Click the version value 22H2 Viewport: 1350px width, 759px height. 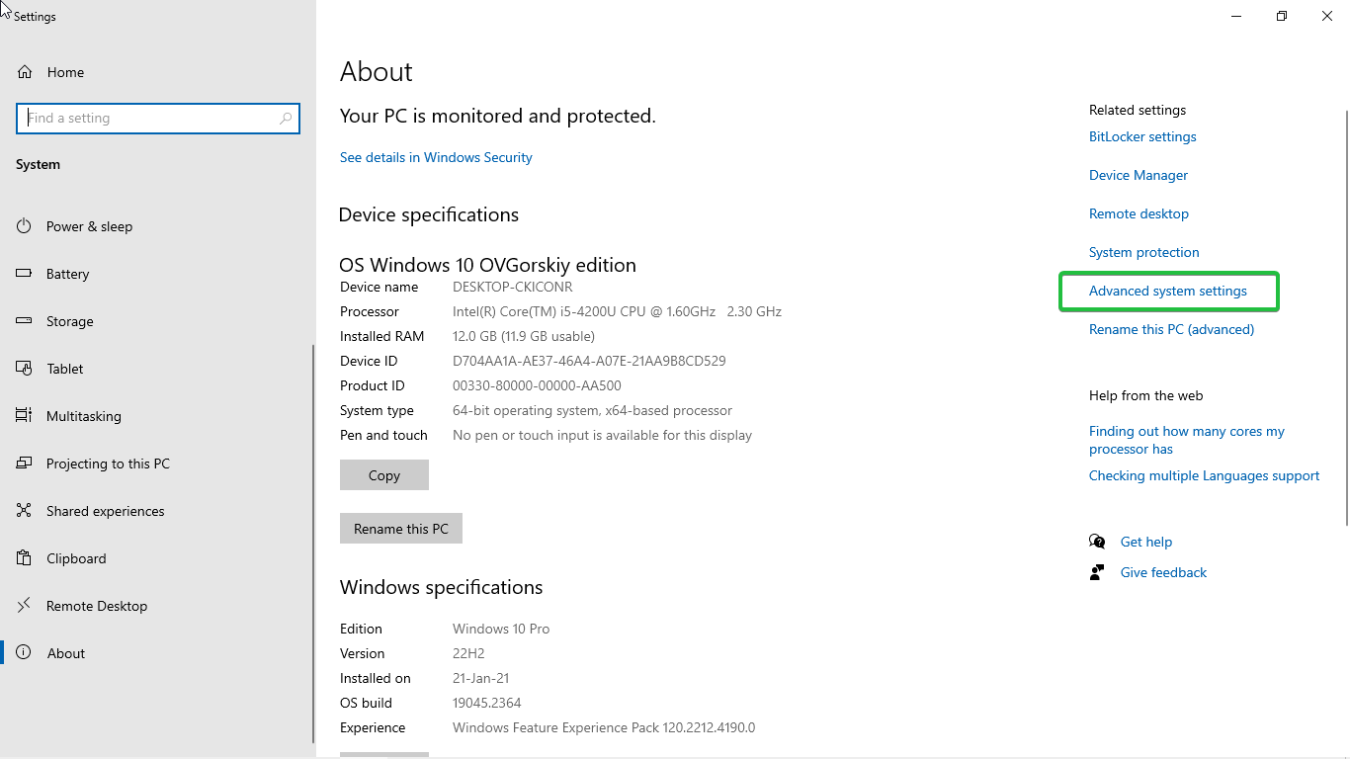468,653
